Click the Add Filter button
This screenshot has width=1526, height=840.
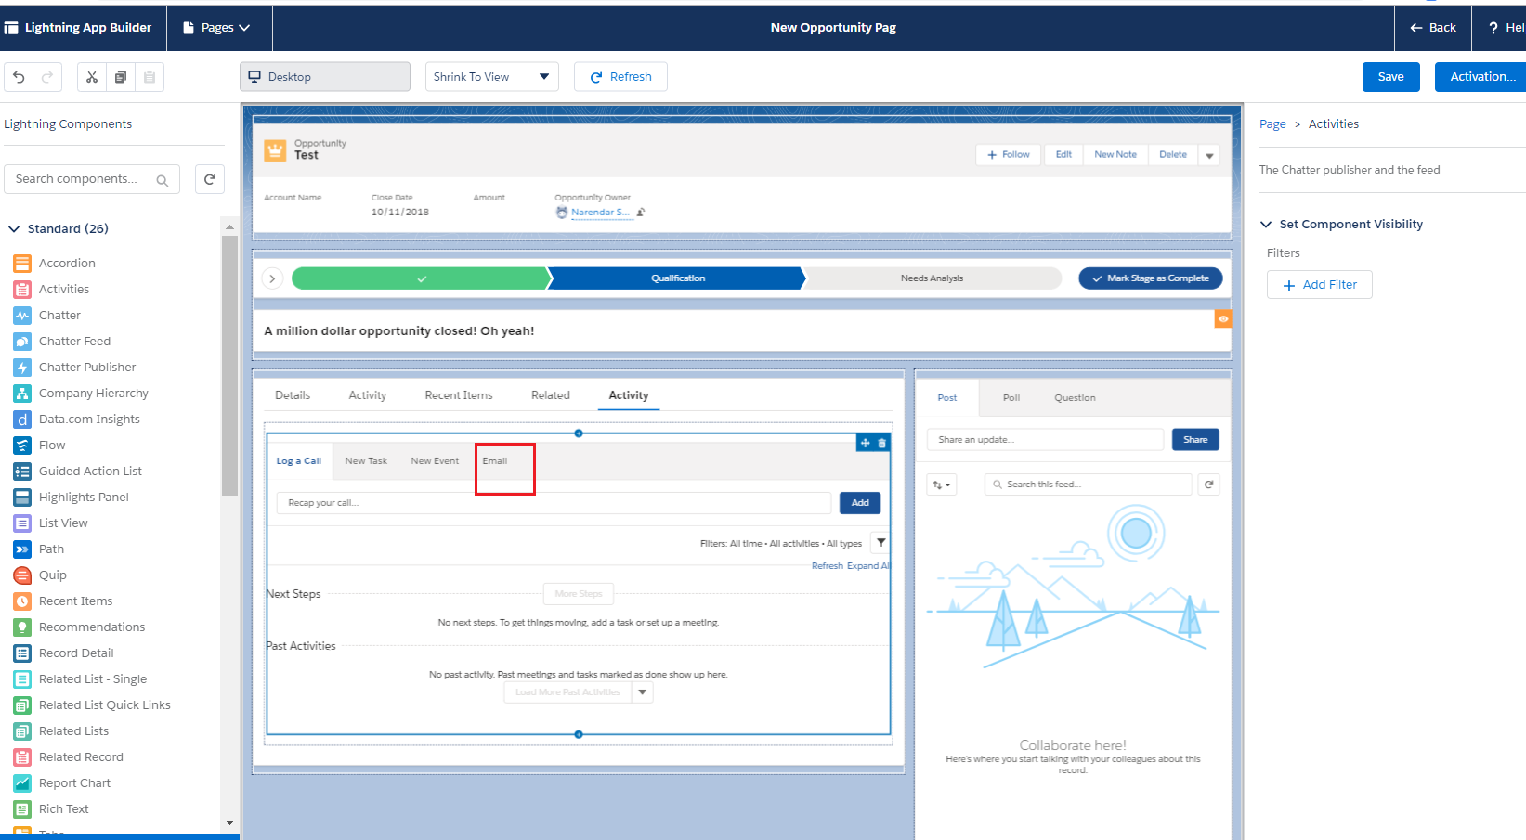click(1319, 285)
